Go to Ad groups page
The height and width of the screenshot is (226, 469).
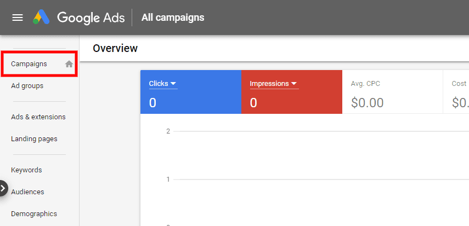[x=27, y=86]
